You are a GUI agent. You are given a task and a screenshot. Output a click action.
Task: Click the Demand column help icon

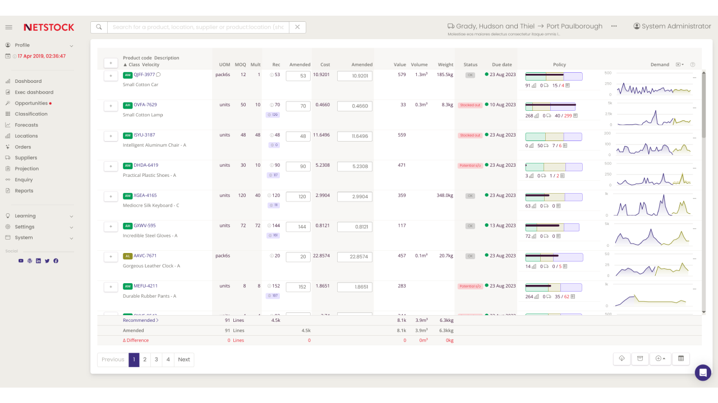click(x=693, y=64)
